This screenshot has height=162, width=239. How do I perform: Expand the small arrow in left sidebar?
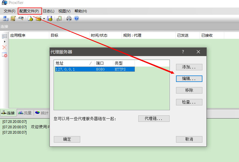click(x=5, y=42)
